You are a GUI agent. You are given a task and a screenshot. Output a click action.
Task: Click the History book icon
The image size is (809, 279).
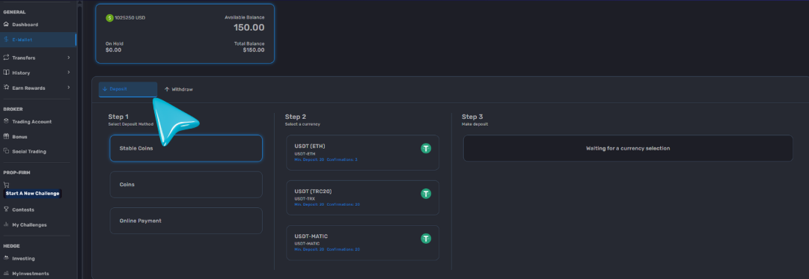(x=6, y=73)
